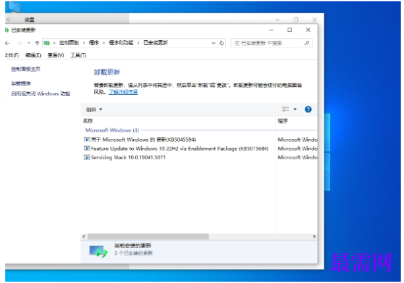Click the Feature Update row icon
The image size is (404, 283).
87,149
